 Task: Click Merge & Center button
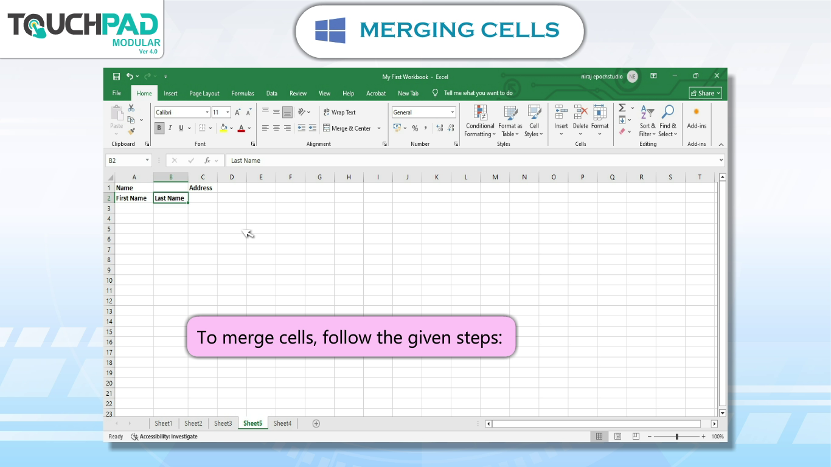[x=347, y=128]
